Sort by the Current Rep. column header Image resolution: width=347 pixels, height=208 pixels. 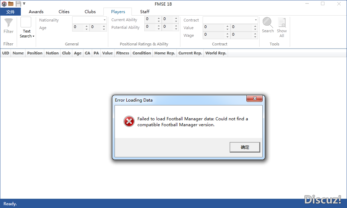click(x=190, y=53)
